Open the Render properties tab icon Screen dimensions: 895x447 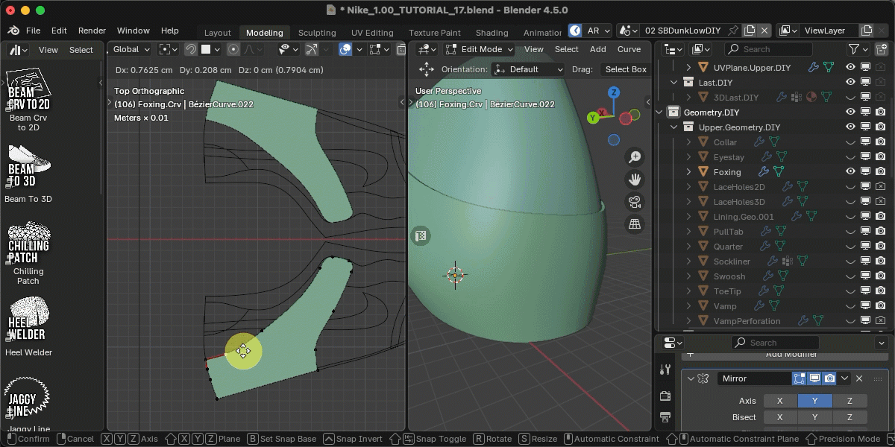[x=665, y=395]
